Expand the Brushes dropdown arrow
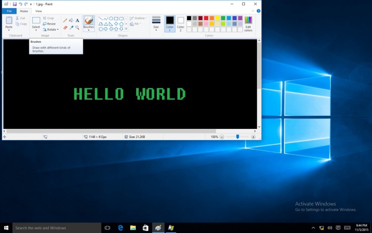 coord(88,30)
